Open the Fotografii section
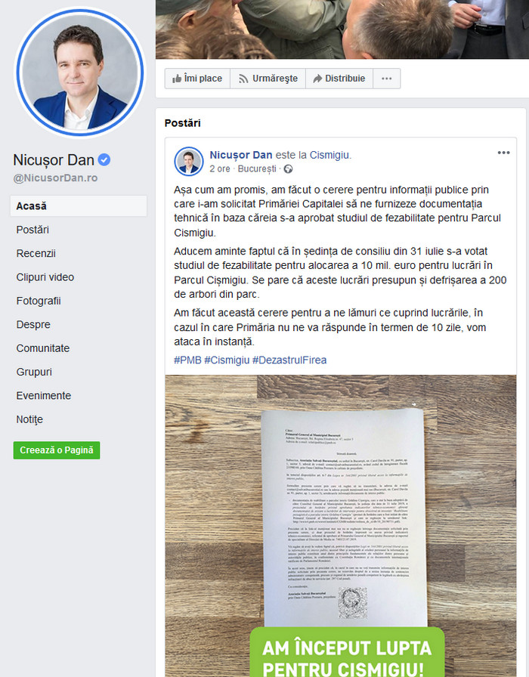This screenshot has height=677, width=529. 39,301
